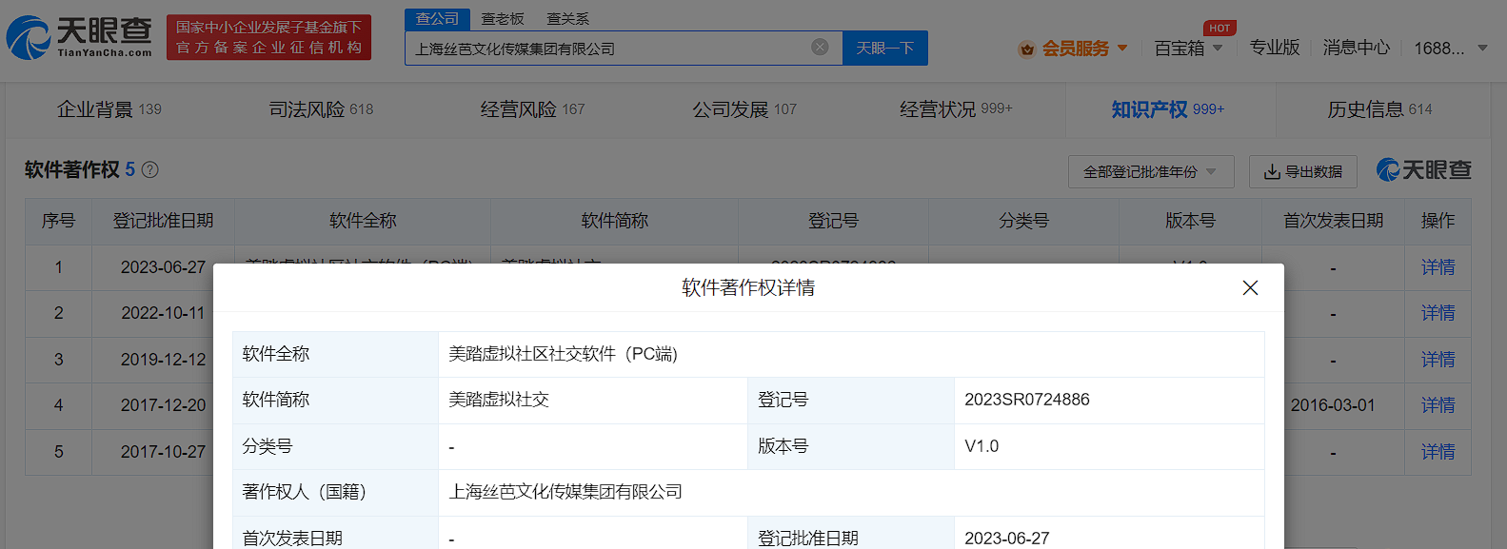Click registration number 2023SR0724886 in dialog
1507x549 pixels.
tap(1027, 400)
